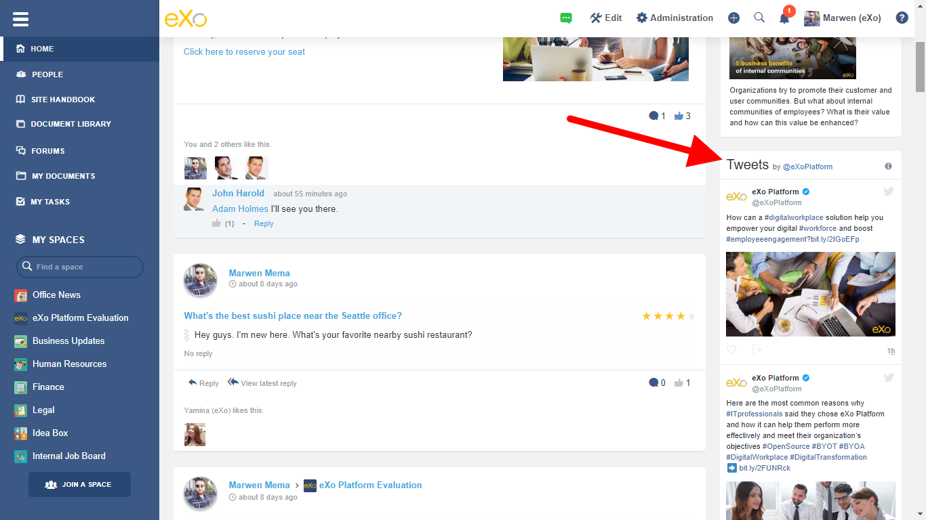Click the 5 business benefits article image

tap(792, 58)
